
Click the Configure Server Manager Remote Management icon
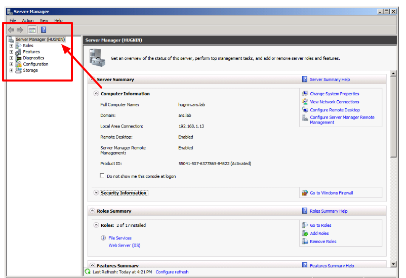pos(305,118)
